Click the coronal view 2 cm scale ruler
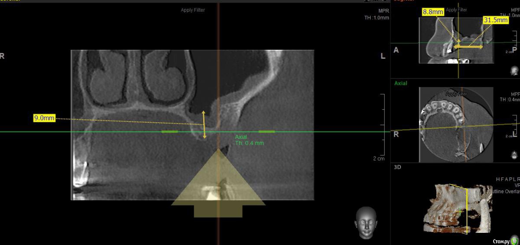520x245 pixels. (x=382, y=126)
